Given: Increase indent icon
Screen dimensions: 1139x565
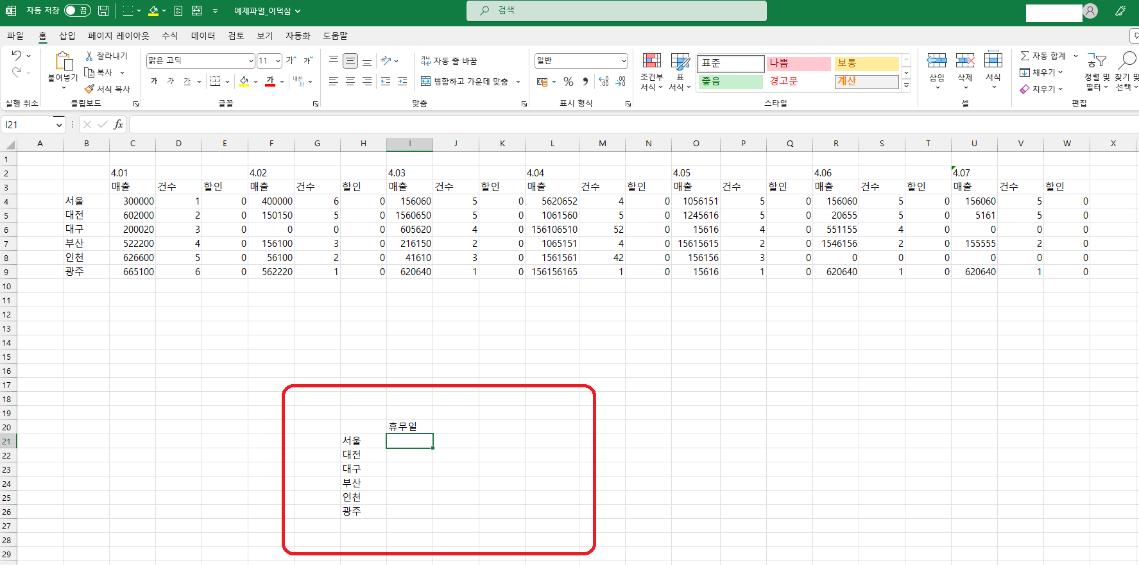Looking at the screenshot, I should click(x=402, y=81).
